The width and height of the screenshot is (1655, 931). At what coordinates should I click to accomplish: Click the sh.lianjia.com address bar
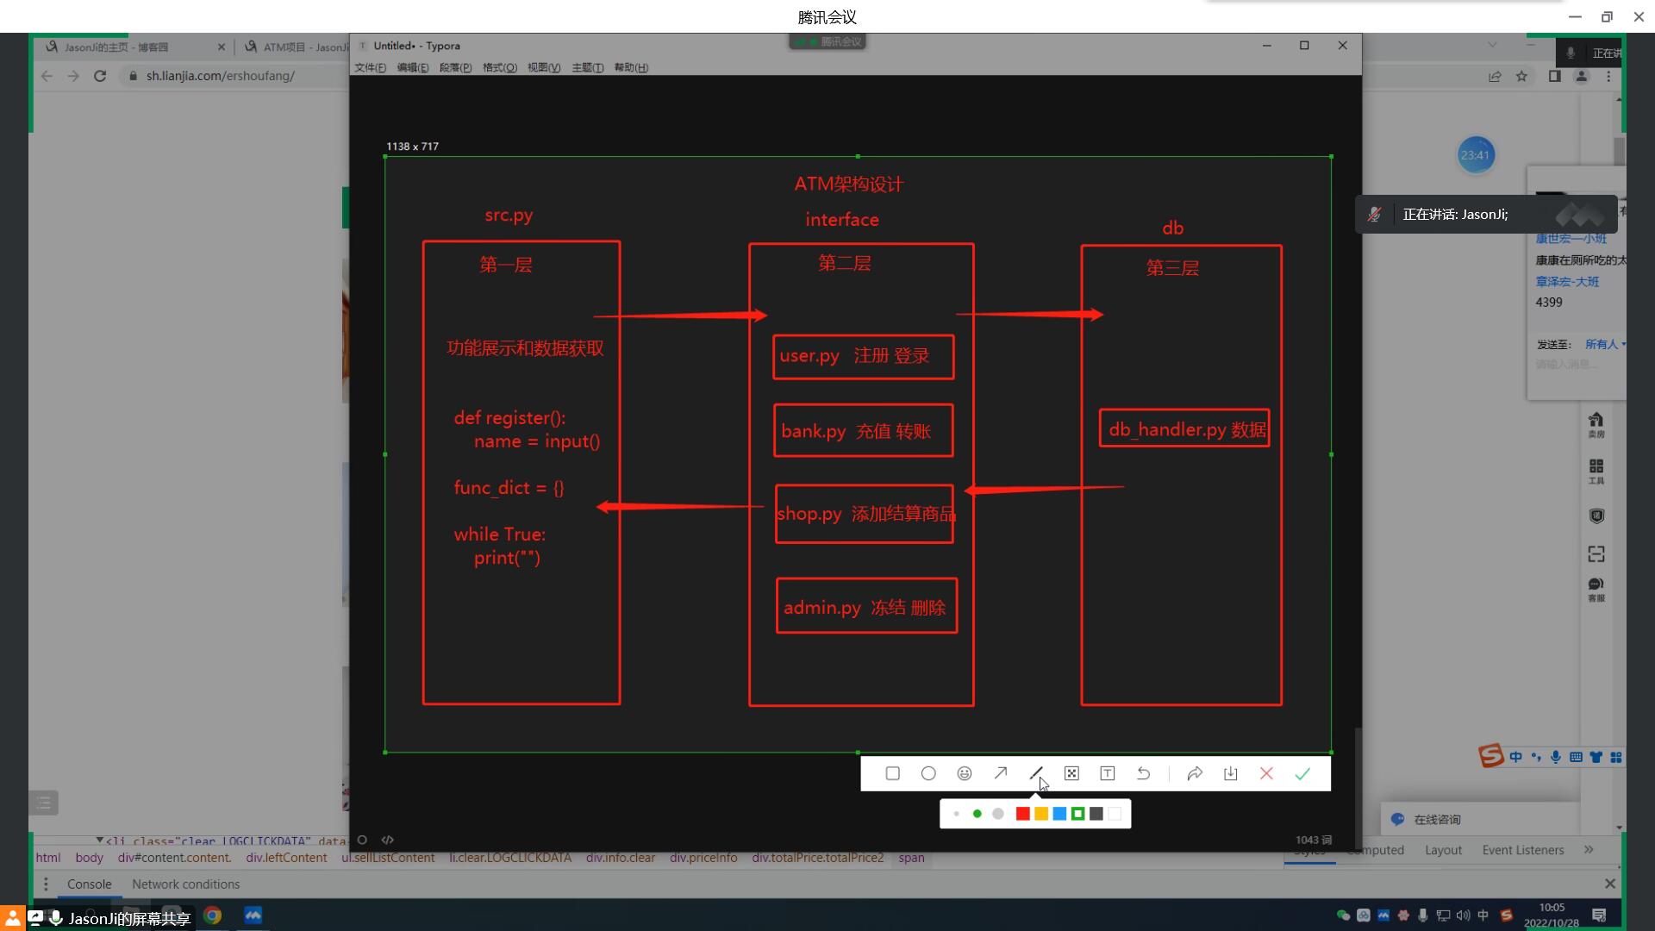click(x=221, y=76)
